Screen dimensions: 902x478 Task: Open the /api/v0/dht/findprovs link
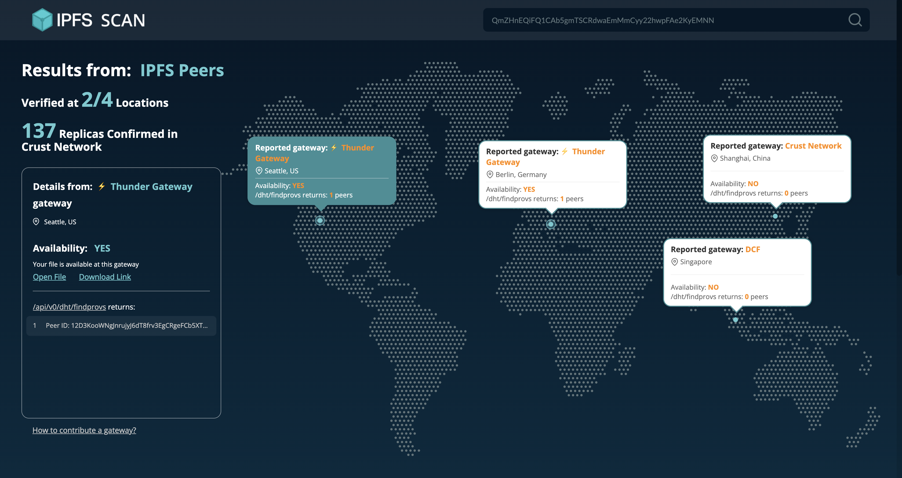tap(69, 307)
